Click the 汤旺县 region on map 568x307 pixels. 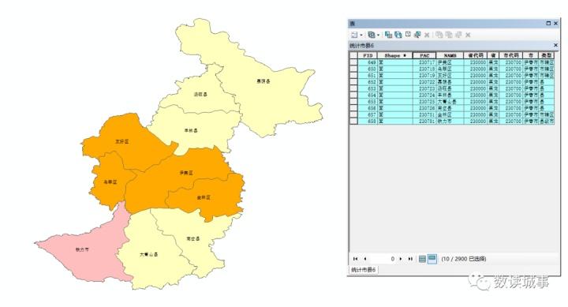pos(200,94)
